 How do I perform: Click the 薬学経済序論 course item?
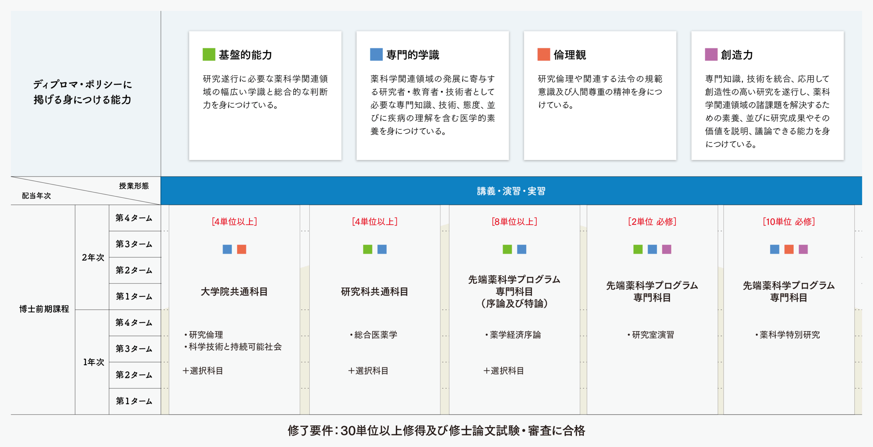pyautogui.click(x=515, y=335)
